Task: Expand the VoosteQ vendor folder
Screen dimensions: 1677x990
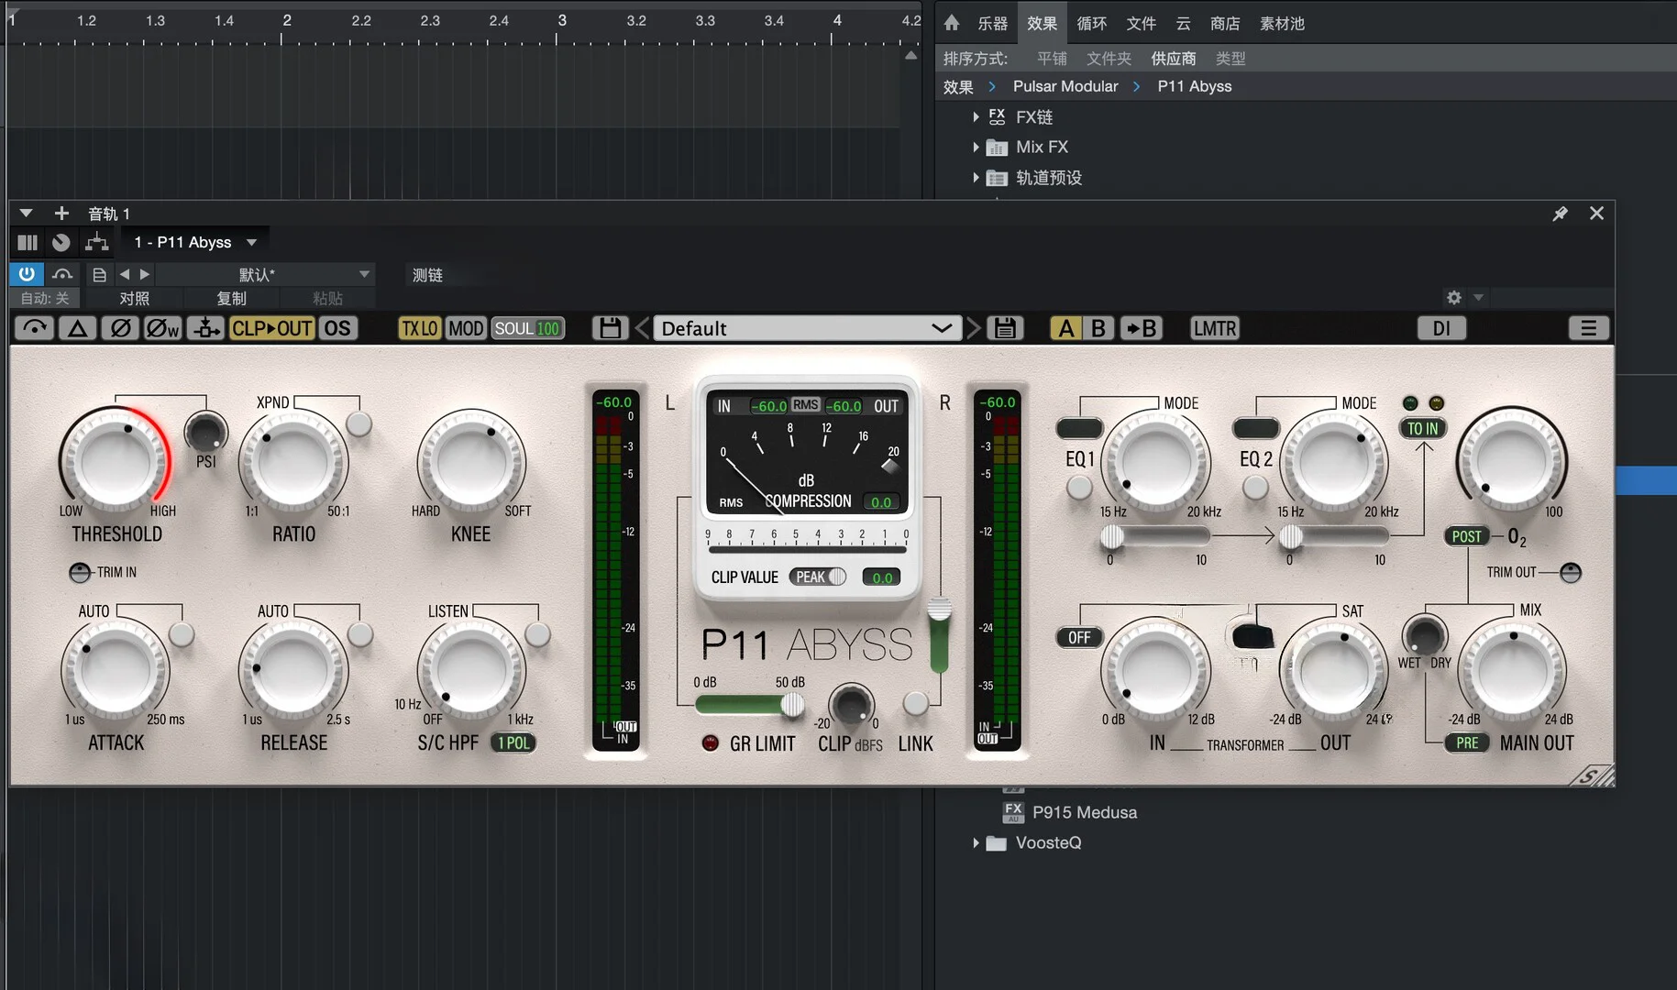Action: point(976,842)
